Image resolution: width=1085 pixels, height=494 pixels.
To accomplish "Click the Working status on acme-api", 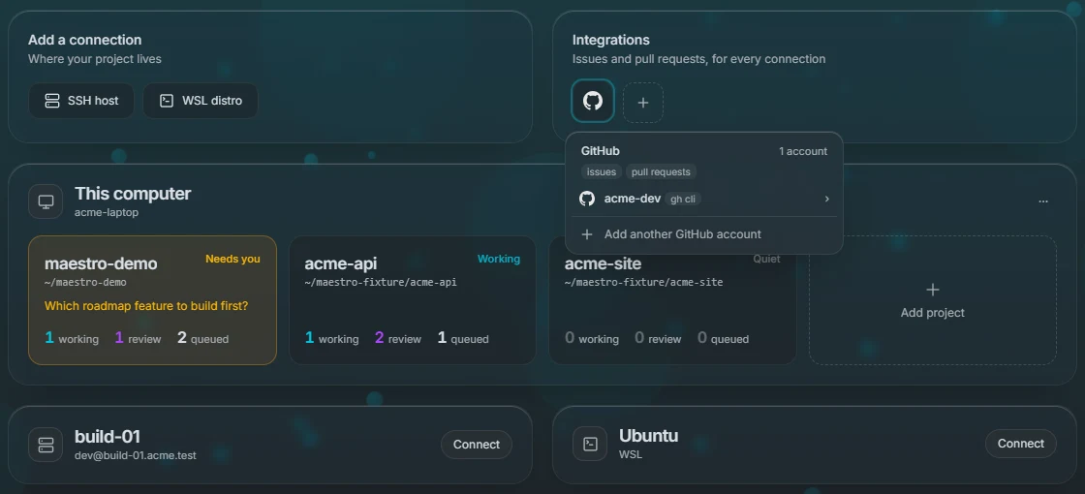I will (498, 259).
